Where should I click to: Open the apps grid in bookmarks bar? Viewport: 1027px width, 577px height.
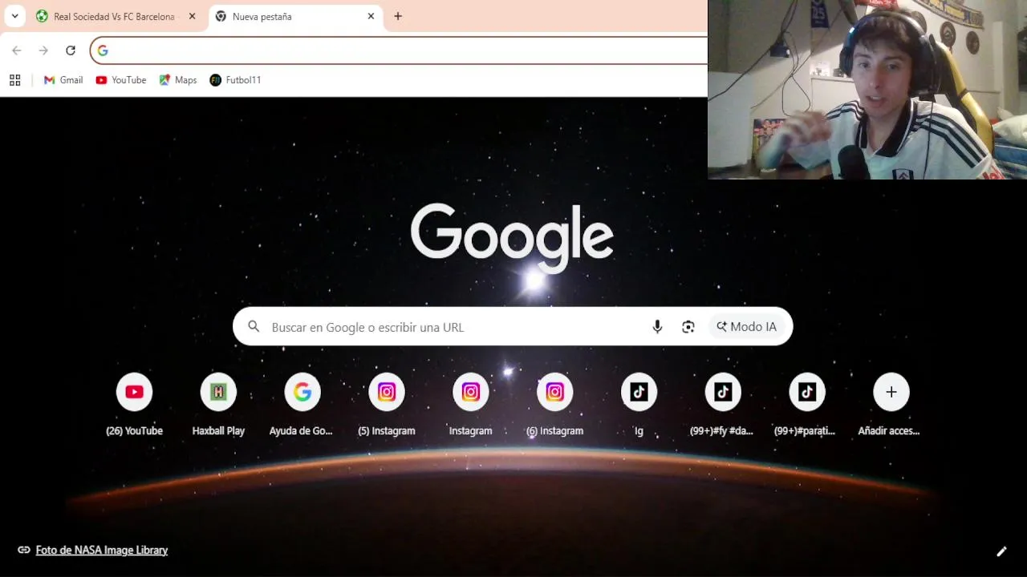pos(14,80)
